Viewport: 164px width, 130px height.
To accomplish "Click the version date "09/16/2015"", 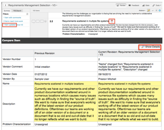I will pos(105,74).
